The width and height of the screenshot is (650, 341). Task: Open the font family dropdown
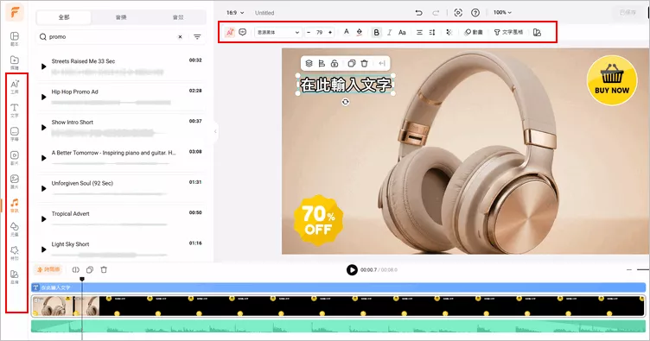[277, 32]
